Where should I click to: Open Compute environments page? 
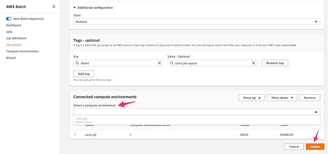tap(22, 51)
